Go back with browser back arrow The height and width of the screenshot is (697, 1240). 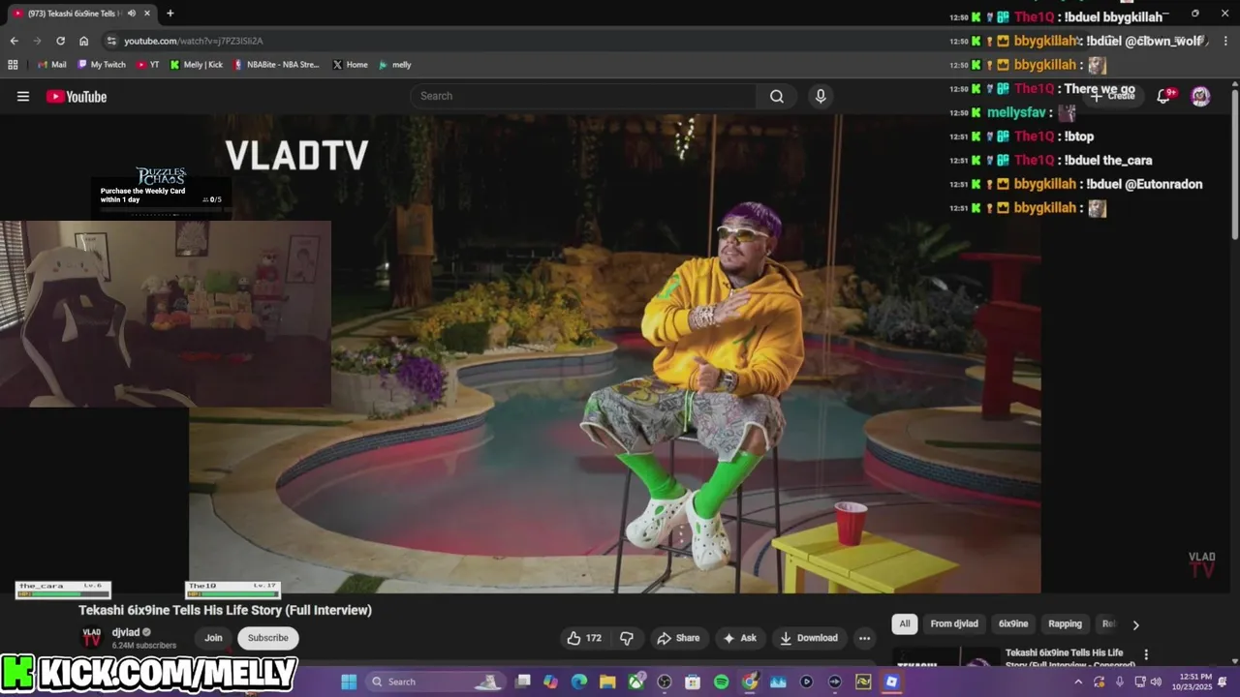tap(14, 41)
